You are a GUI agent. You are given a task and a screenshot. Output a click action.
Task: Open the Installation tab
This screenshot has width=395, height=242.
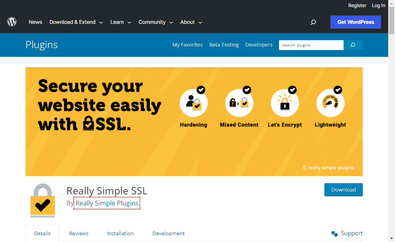click(120, 234)
